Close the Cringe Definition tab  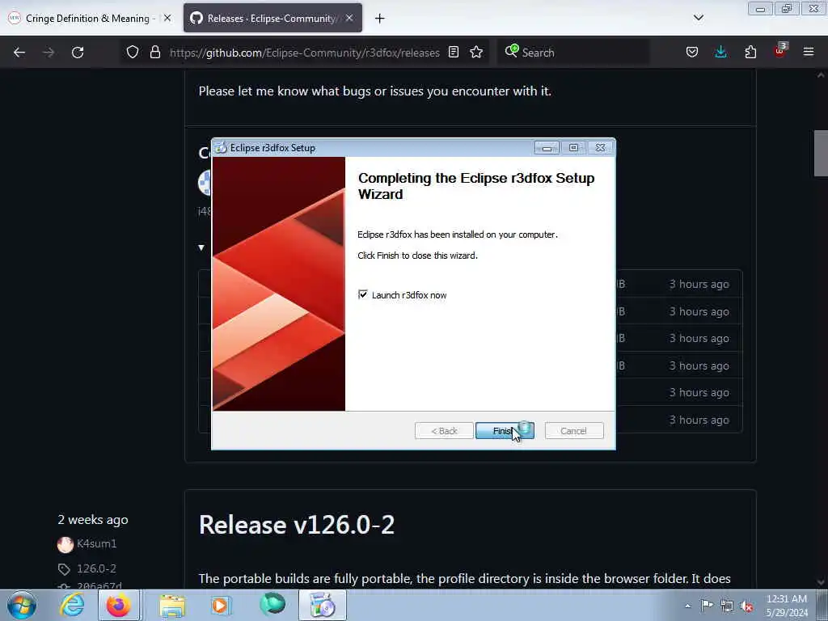(167, 18)
